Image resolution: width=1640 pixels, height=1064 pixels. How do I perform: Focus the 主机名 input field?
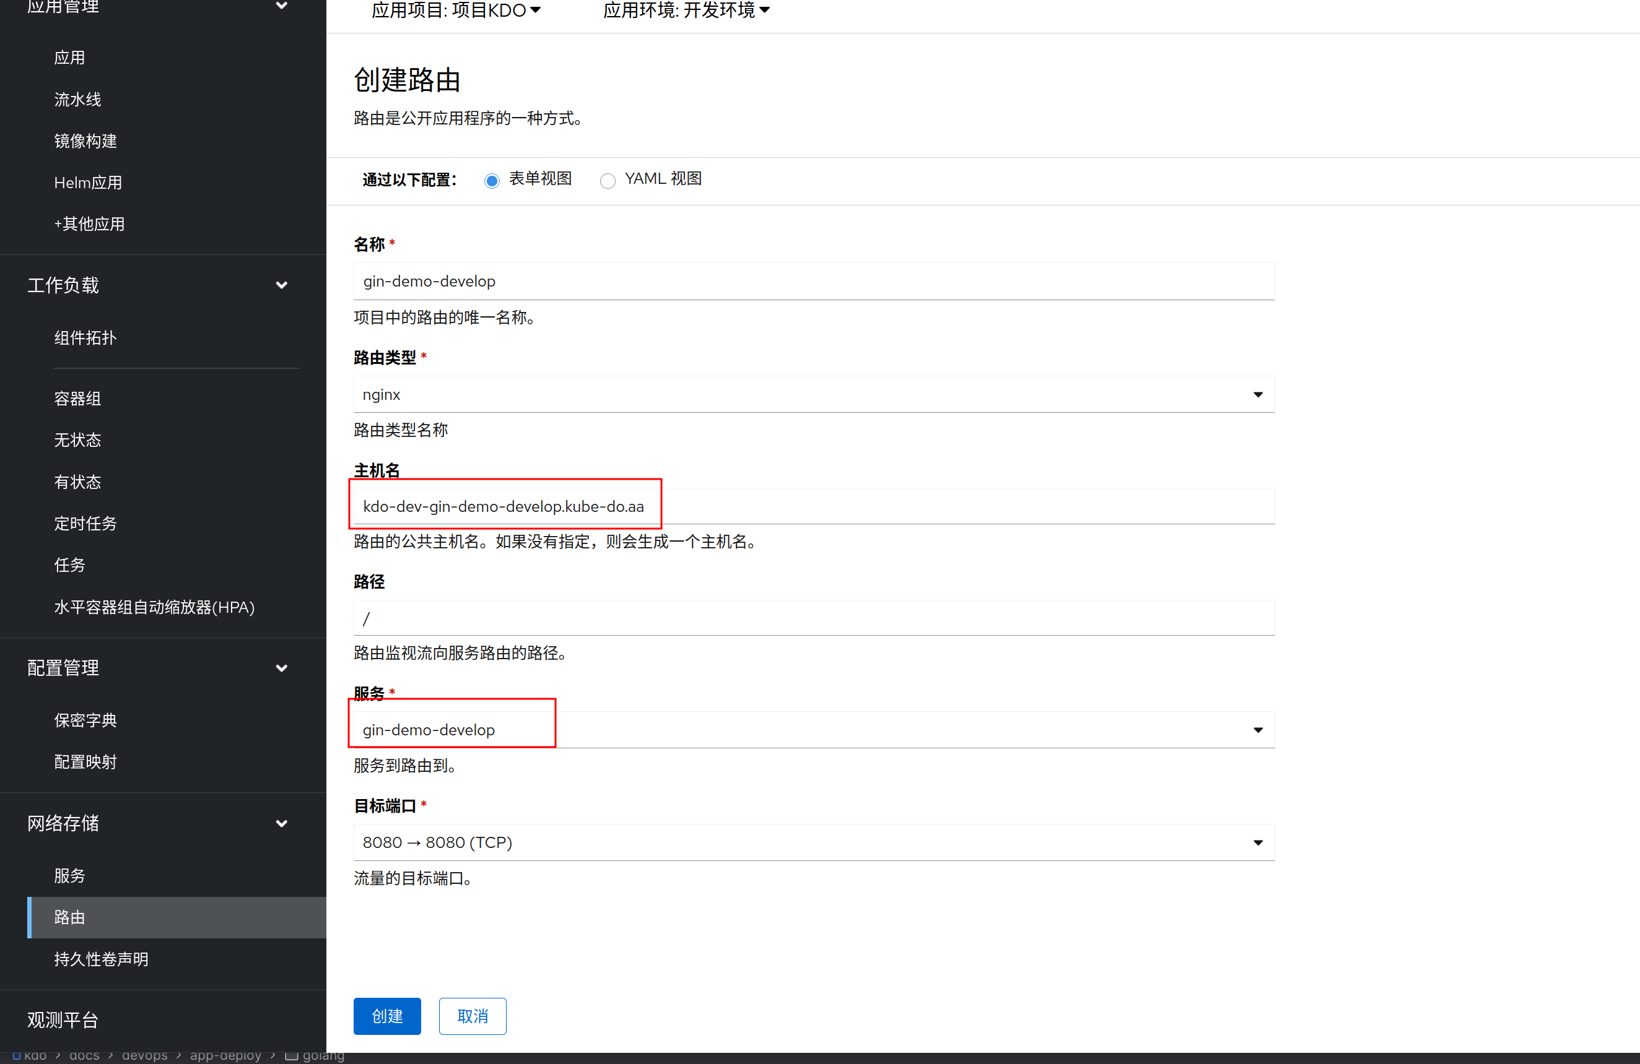point(813,507)
